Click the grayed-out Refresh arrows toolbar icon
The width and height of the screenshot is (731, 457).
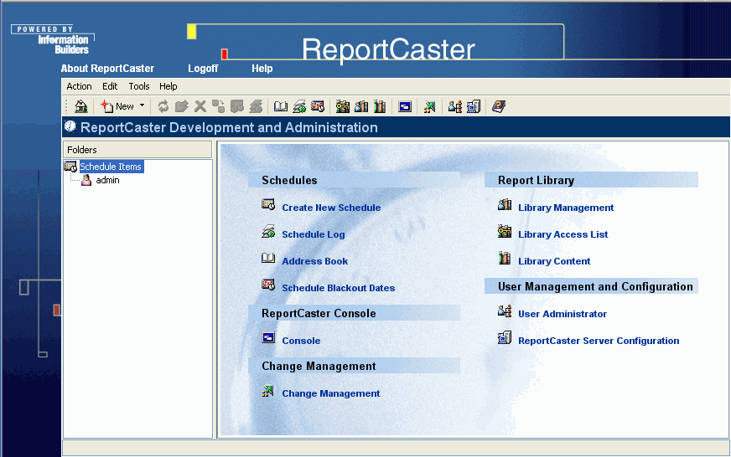tap(163, 106)
